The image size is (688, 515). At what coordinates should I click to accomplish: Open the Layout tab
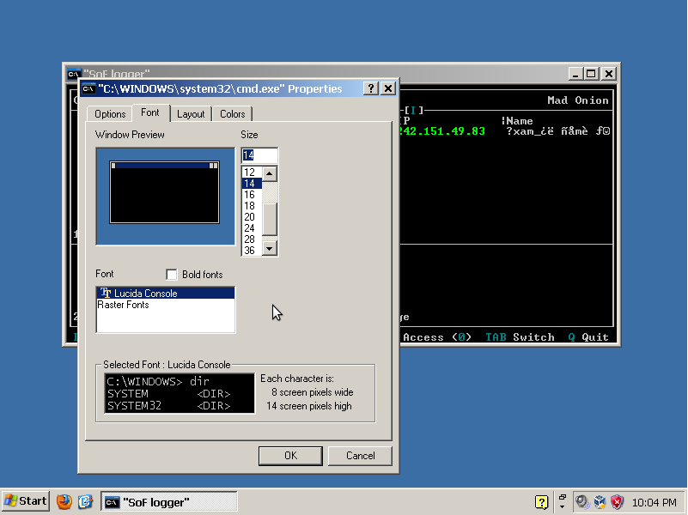coord(191,114)
